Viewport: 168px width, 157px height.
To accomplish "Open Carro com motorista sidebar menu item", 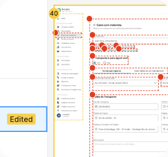I will 69,35.
